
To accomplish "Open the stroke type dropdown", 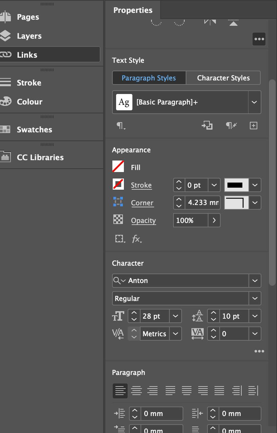I will click(255, 185).
